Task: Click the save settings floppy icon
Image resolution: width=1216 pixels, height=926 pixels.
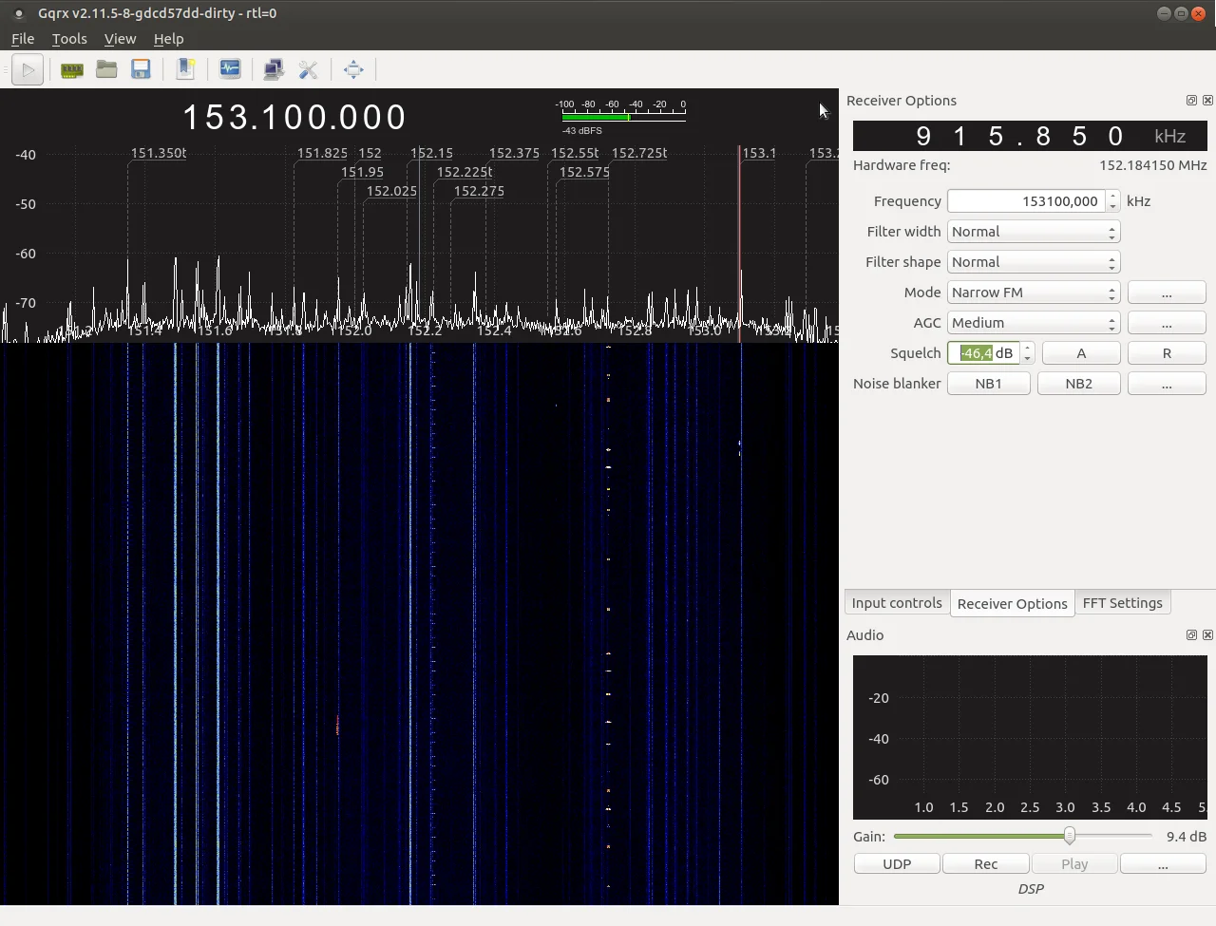Action: 141,69
